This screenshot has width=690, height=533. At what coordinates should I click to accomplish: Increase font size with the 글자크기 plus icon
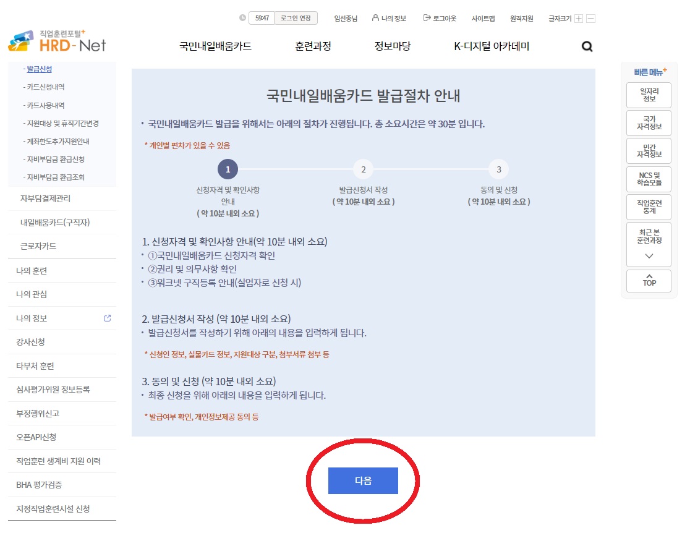577,19
